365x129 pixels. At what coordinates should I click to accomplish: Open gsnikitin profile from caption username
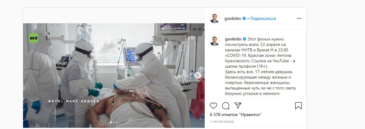[233, 39]
